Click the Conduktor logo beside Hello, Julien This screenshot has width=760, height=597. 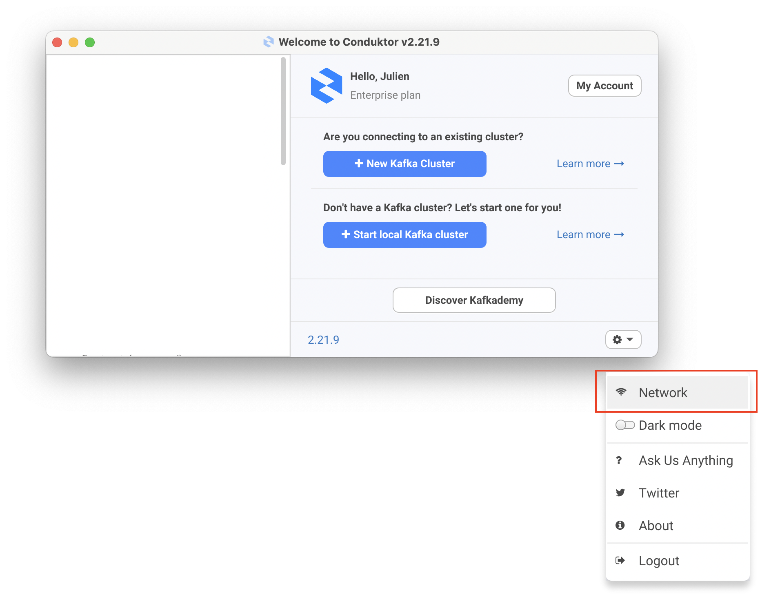(x=326, y=86)
